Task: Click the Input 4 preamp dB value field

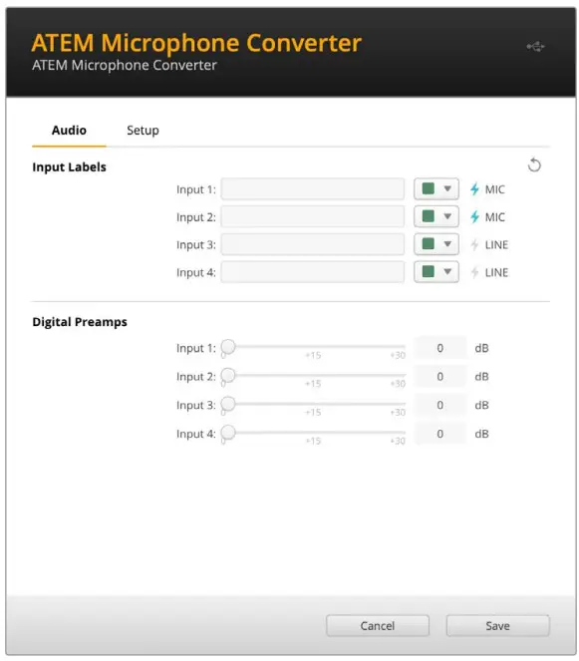Action: point(440,434)
